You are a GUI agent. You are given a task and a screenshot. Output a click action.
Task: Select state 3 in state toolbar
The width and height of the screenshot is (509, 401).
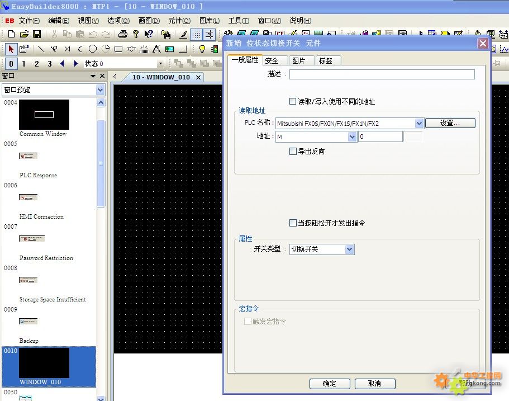point(50,63)
